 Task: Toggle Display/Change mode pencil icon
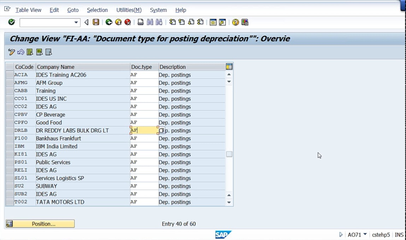11,52
